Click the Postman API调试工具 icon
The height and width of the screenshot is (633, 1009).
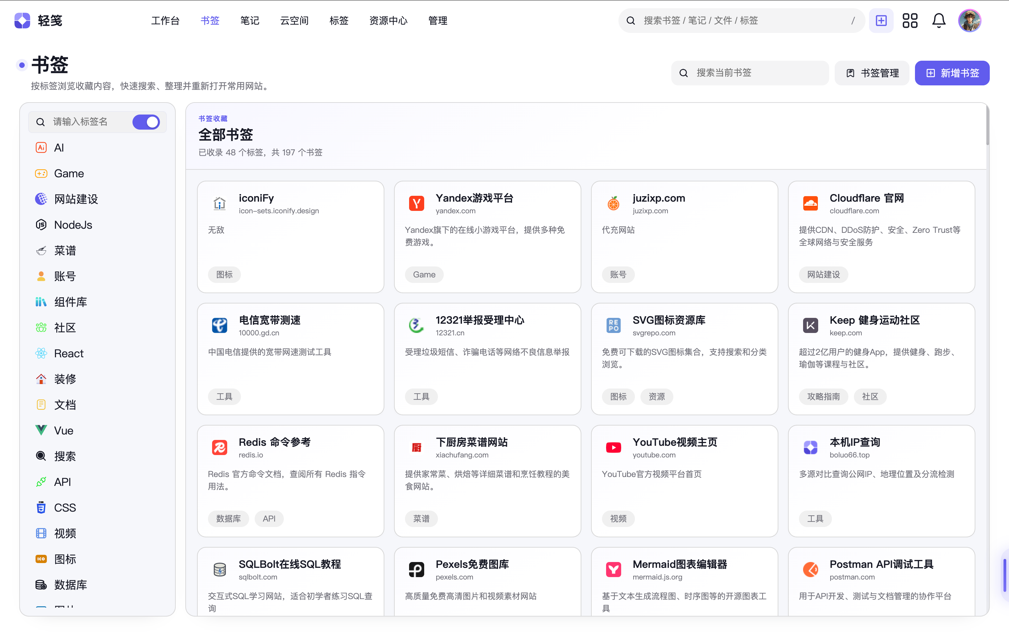(810, 569)
